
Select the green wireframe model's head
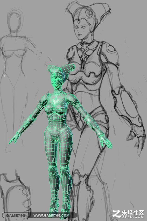click(x=57, y=81)
